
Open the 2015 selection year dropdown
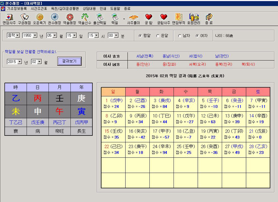point(20,62)
